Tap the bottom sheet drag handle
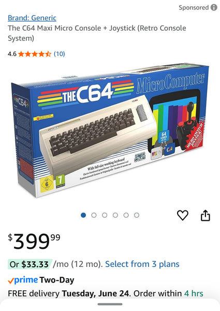The height and width of the screenshot is (311, 220). pos(110,304)
